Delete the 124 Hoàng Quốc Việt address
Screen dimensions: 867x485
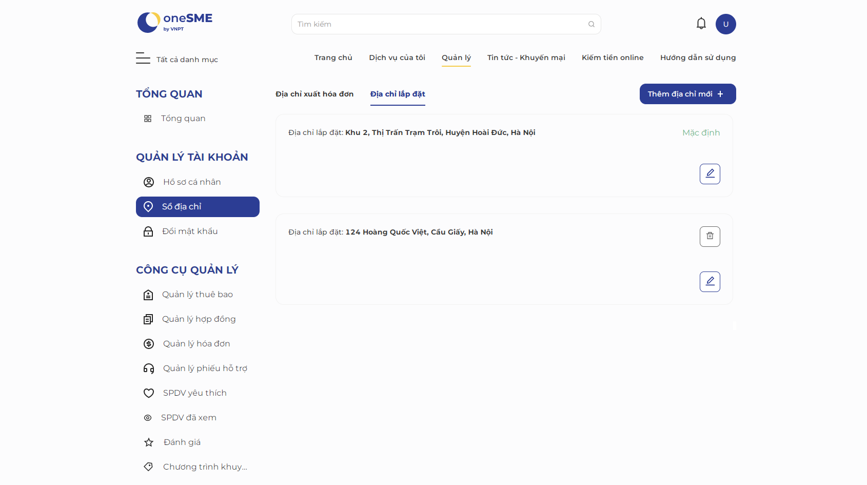tap(710, 237)
